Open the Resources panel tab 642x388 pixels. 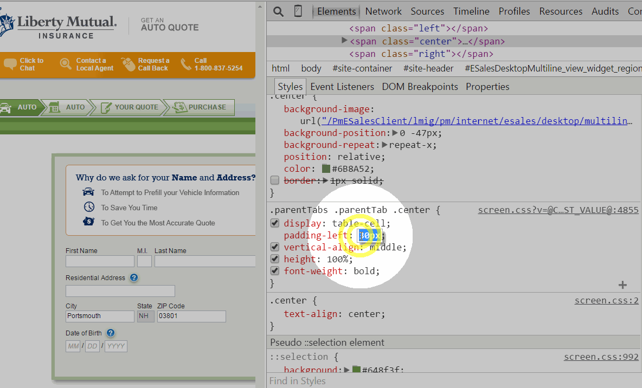(561, 11)
